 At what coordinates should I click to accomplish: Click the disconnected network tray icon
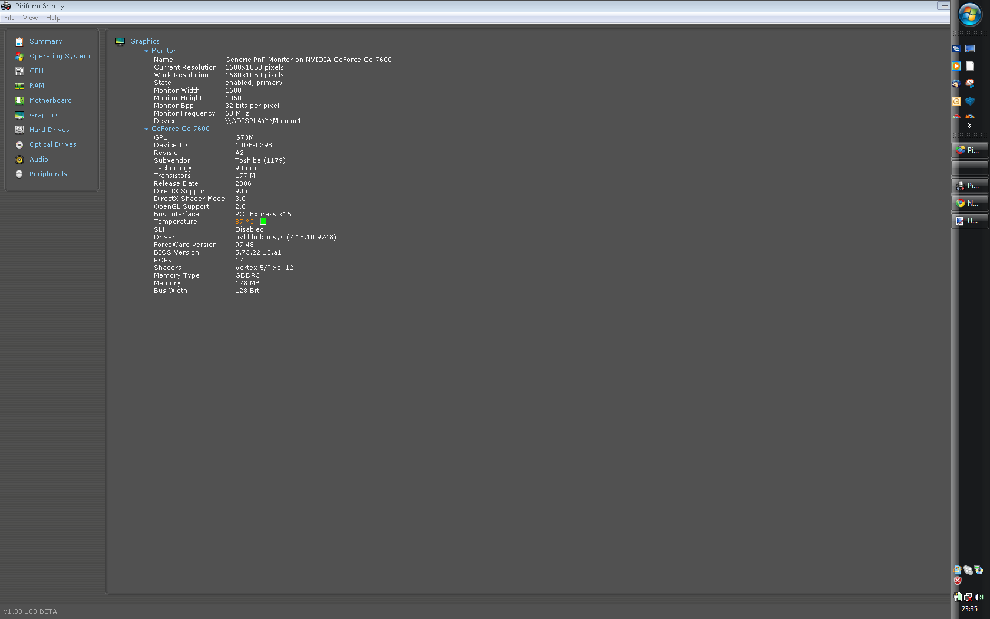click(x=968, y=597)
